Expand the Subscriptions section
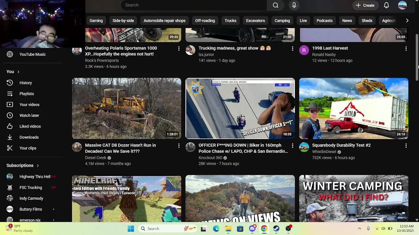The height and width of the screenshot is (235, 419). point(23,165)
